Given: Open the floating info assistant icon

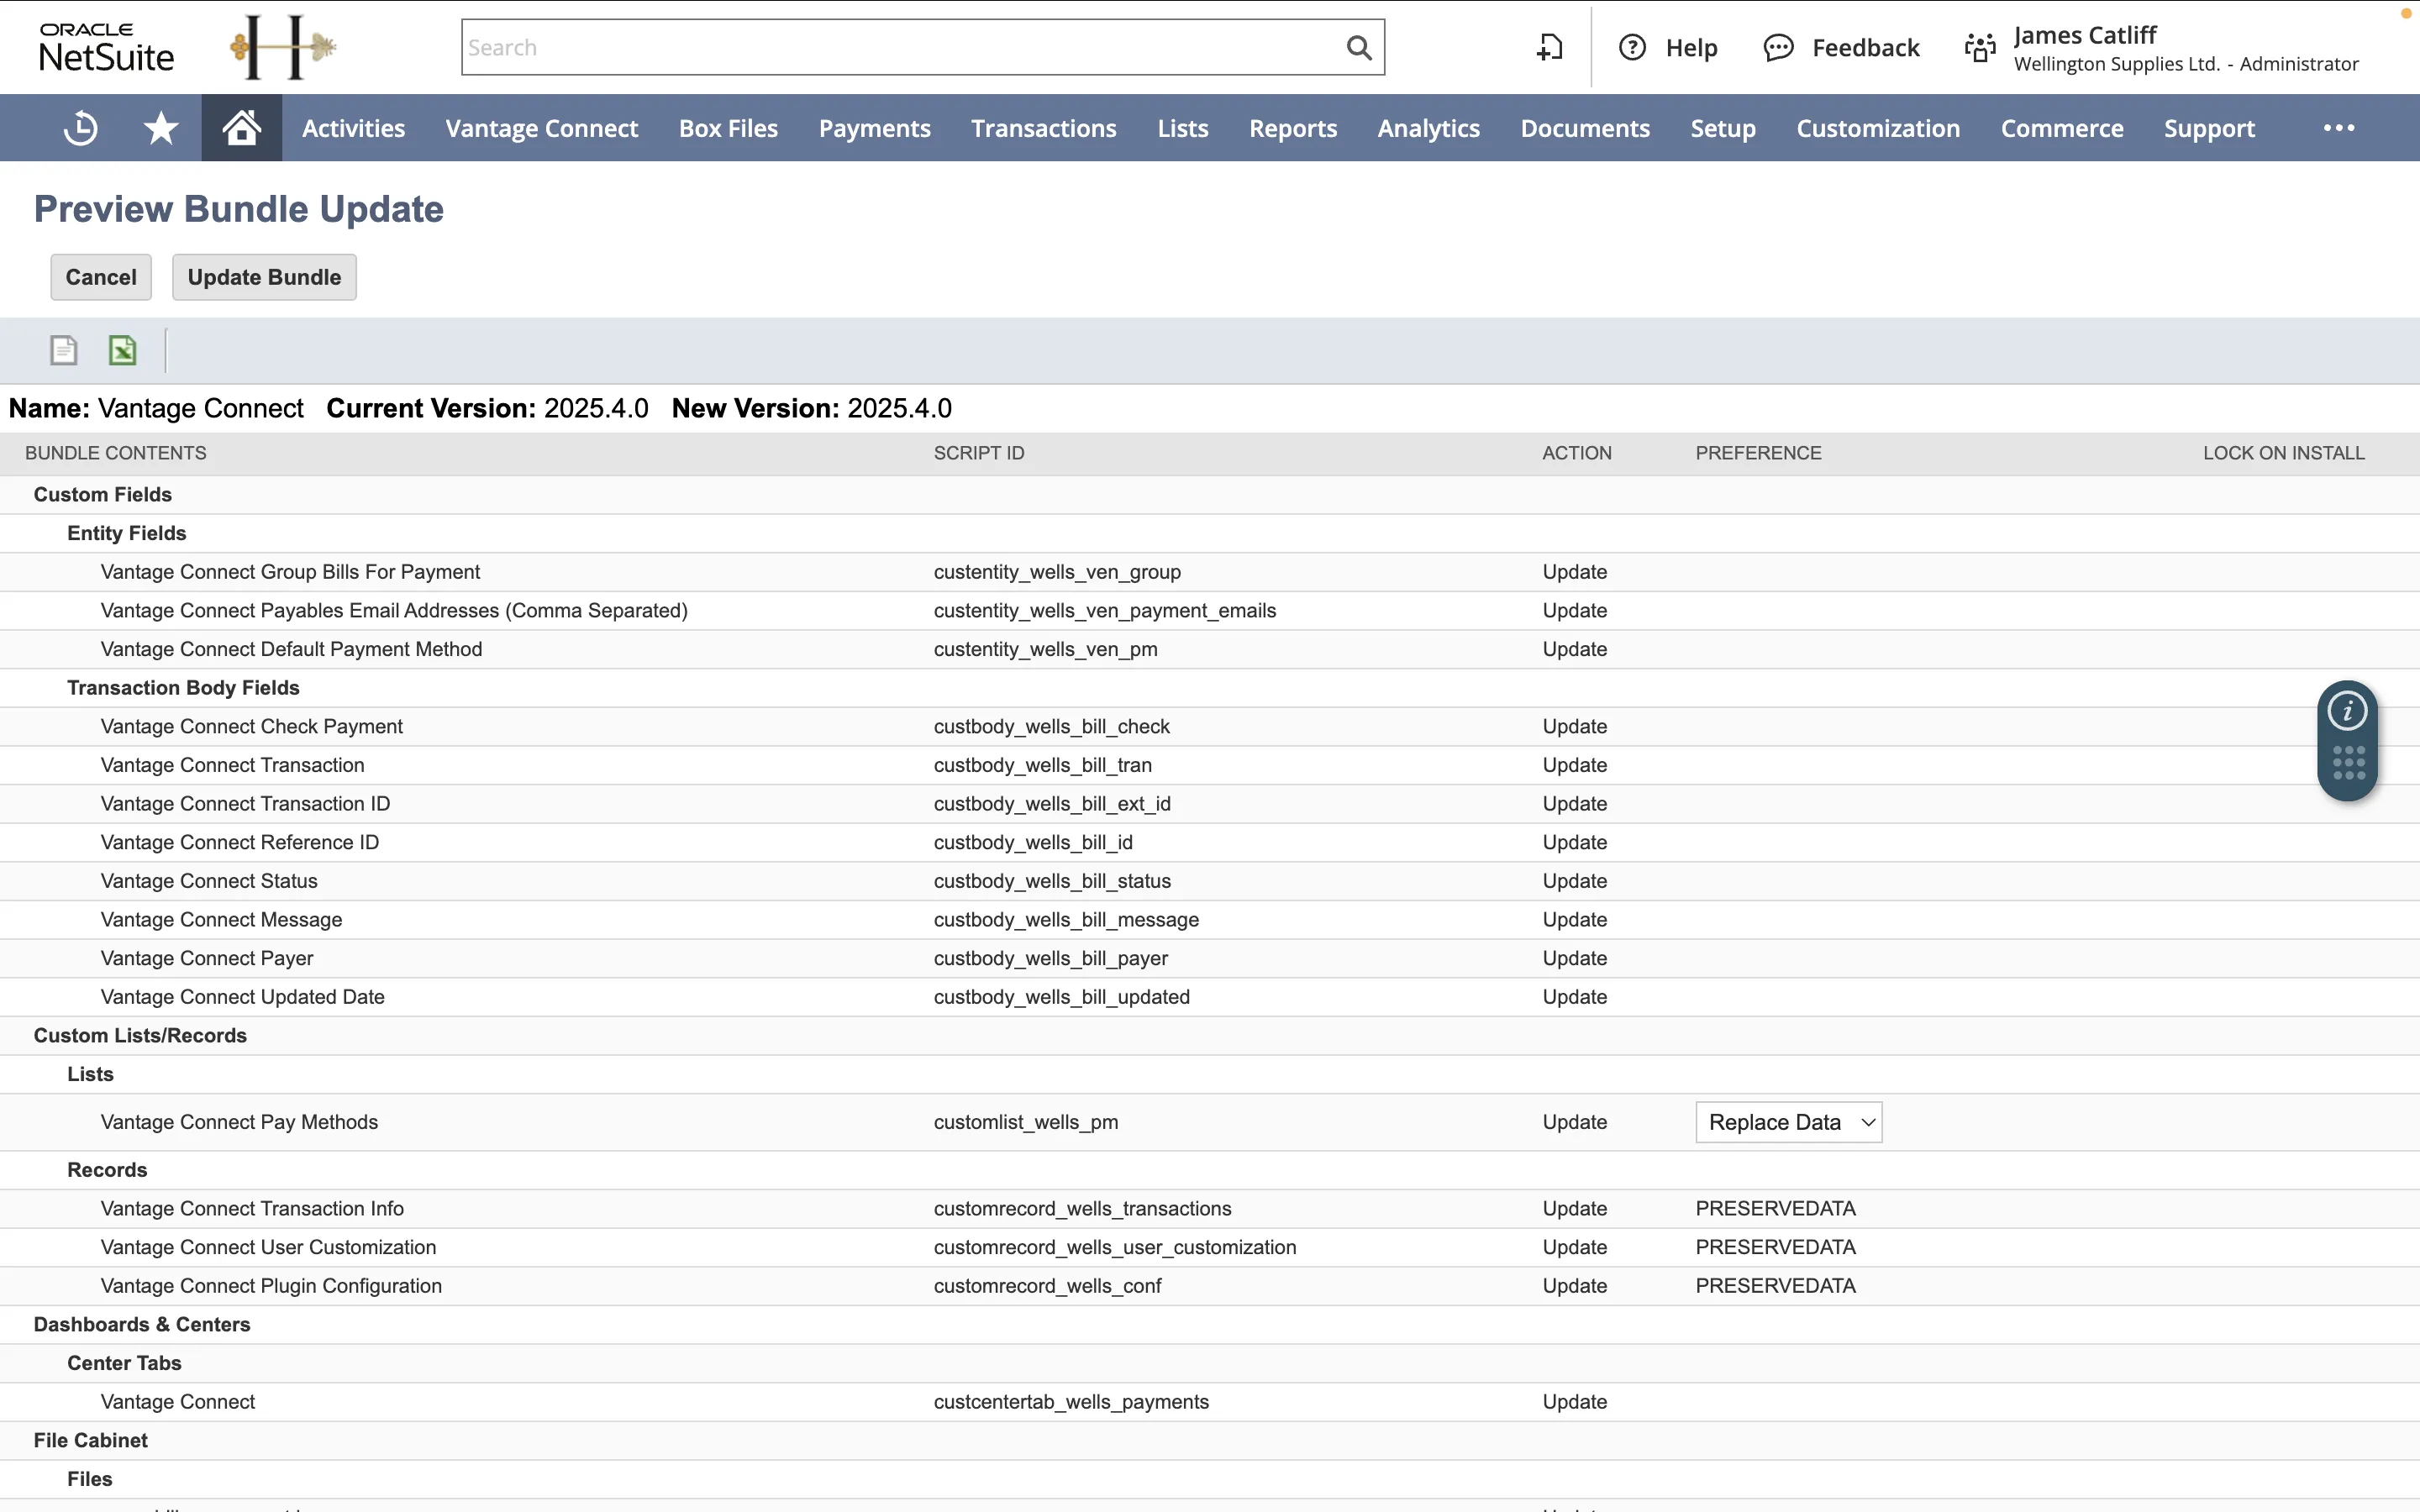Looking at the screenshot, I should coord(2347,711).
